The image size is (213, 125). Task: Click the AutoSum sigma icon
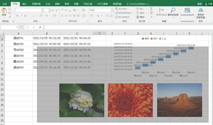151,9
